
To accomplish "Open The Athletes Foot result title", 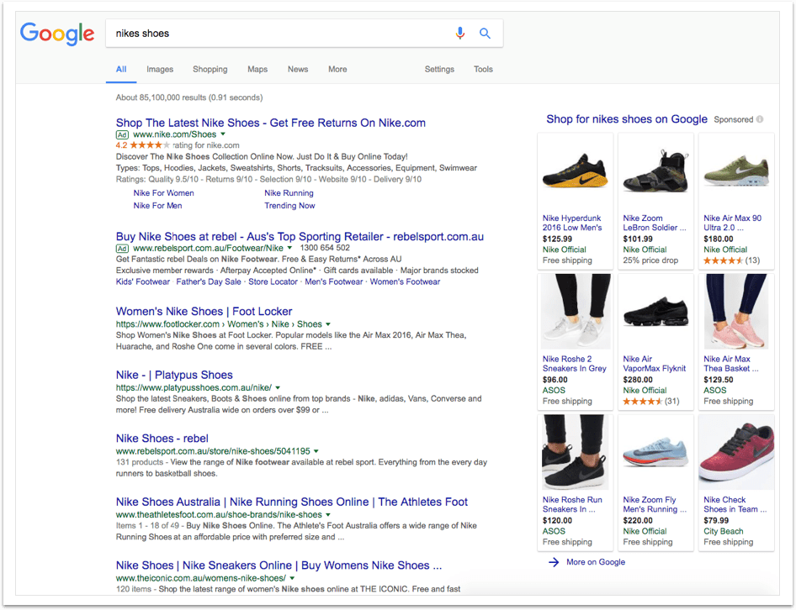I will coord(291,502).
